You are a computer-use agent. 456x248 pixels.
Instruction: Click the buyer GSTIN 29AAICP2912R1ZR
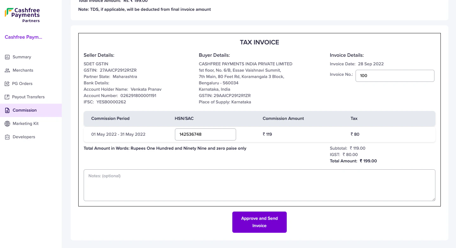click(x=225, y=96)
